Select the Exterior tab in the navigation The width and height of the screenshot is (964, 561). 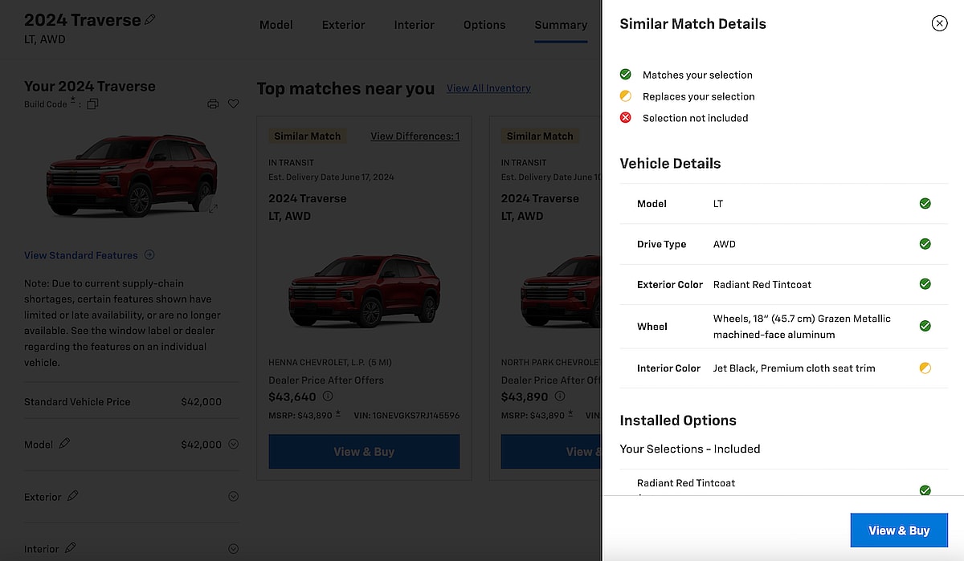343,25
